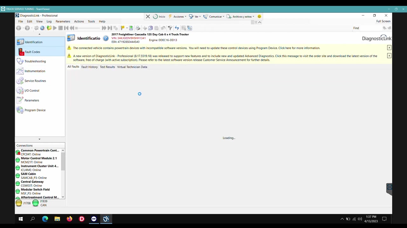Dismiss the new version announcement banner
Screen dimensions: 407x228
tap(389, 56)
